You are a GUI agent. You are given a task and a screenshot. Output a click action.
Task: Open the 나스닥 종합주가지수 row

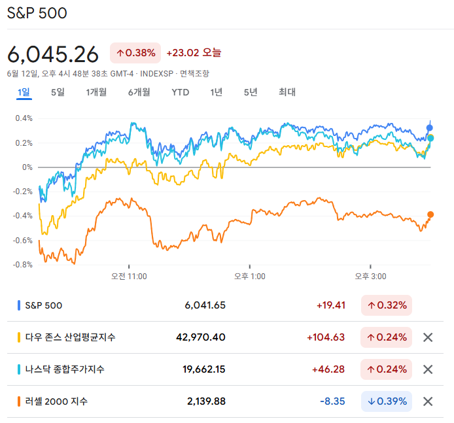coord(225,369)
